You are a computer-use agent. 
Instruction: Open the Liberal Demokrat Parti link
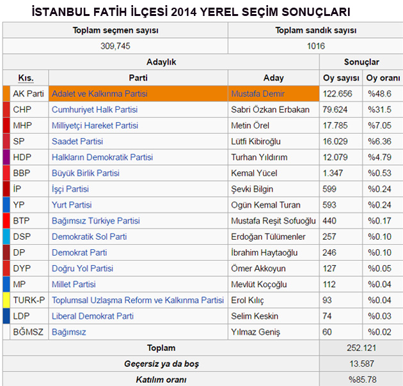coord(92,316)
